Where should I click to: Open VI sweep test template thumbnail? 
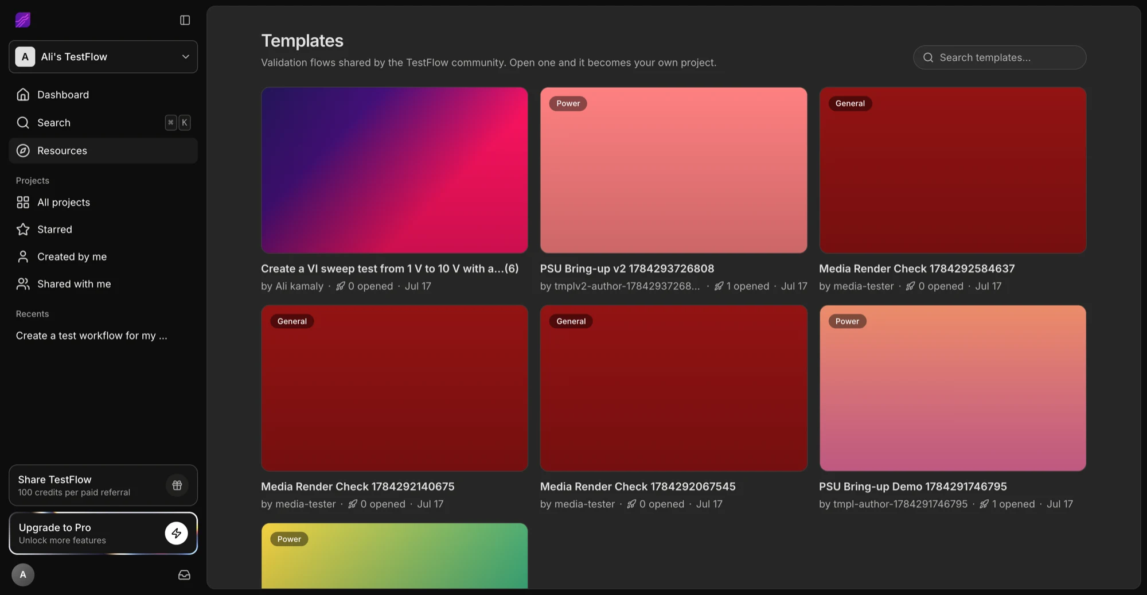pos(395,170)
